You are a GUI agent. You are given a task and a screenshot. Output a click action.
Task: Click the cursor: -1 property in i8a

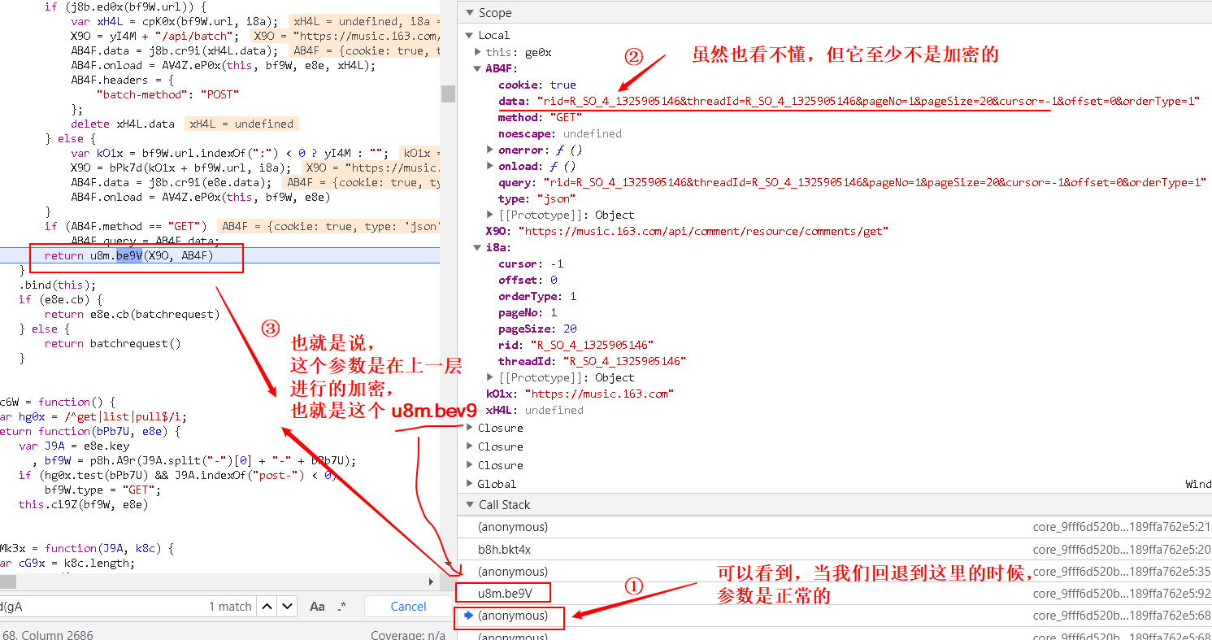coord(531,263)
